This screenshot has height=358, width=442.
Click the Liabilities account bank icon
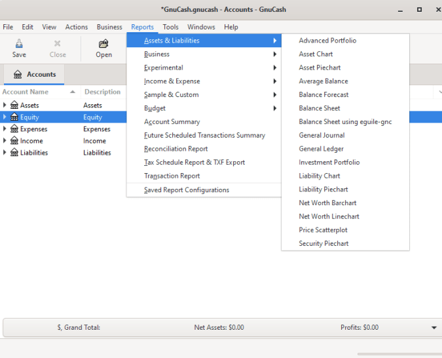(x=14, y=153)
